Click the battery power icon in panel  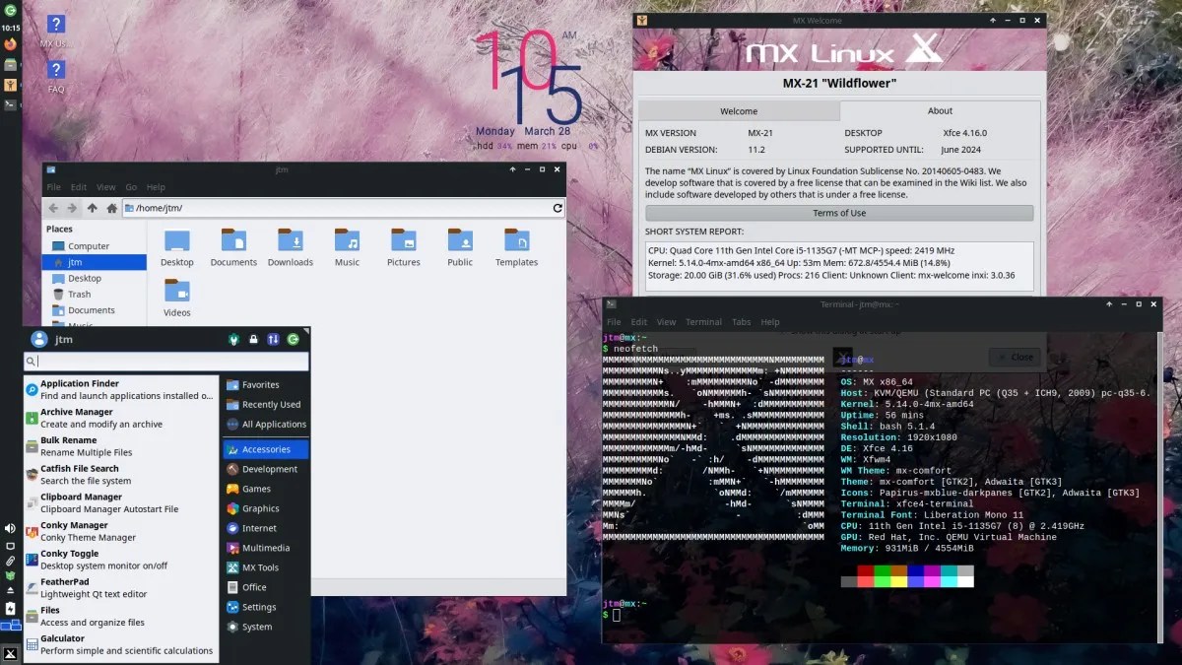10,608
